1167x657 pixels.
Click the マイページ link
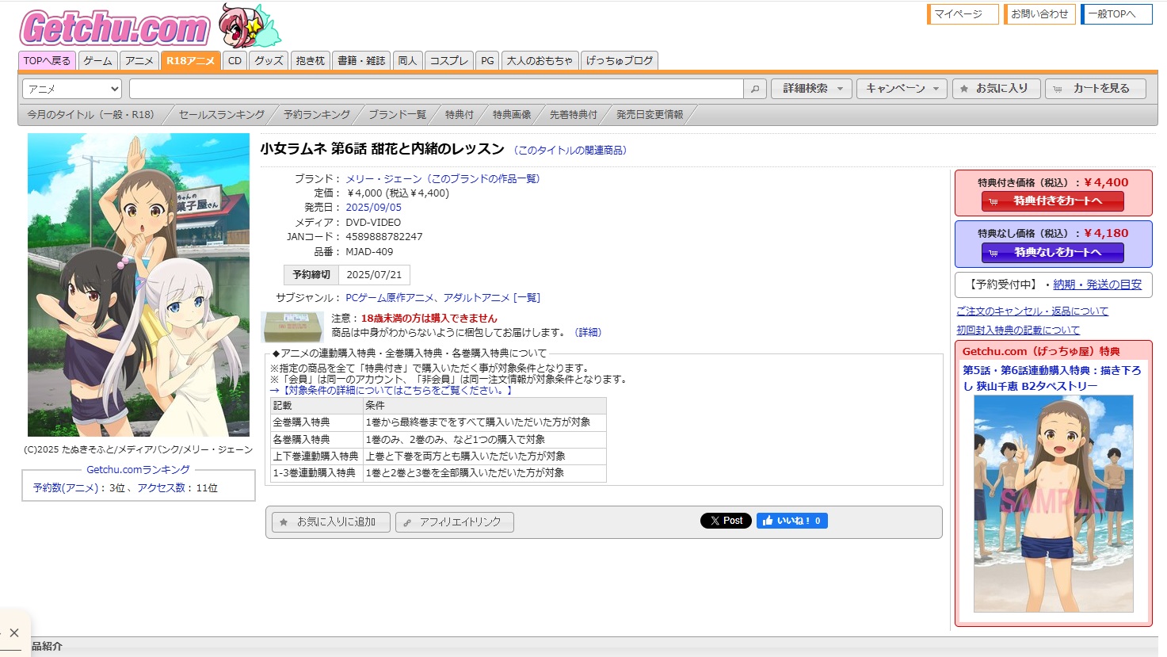963,14
